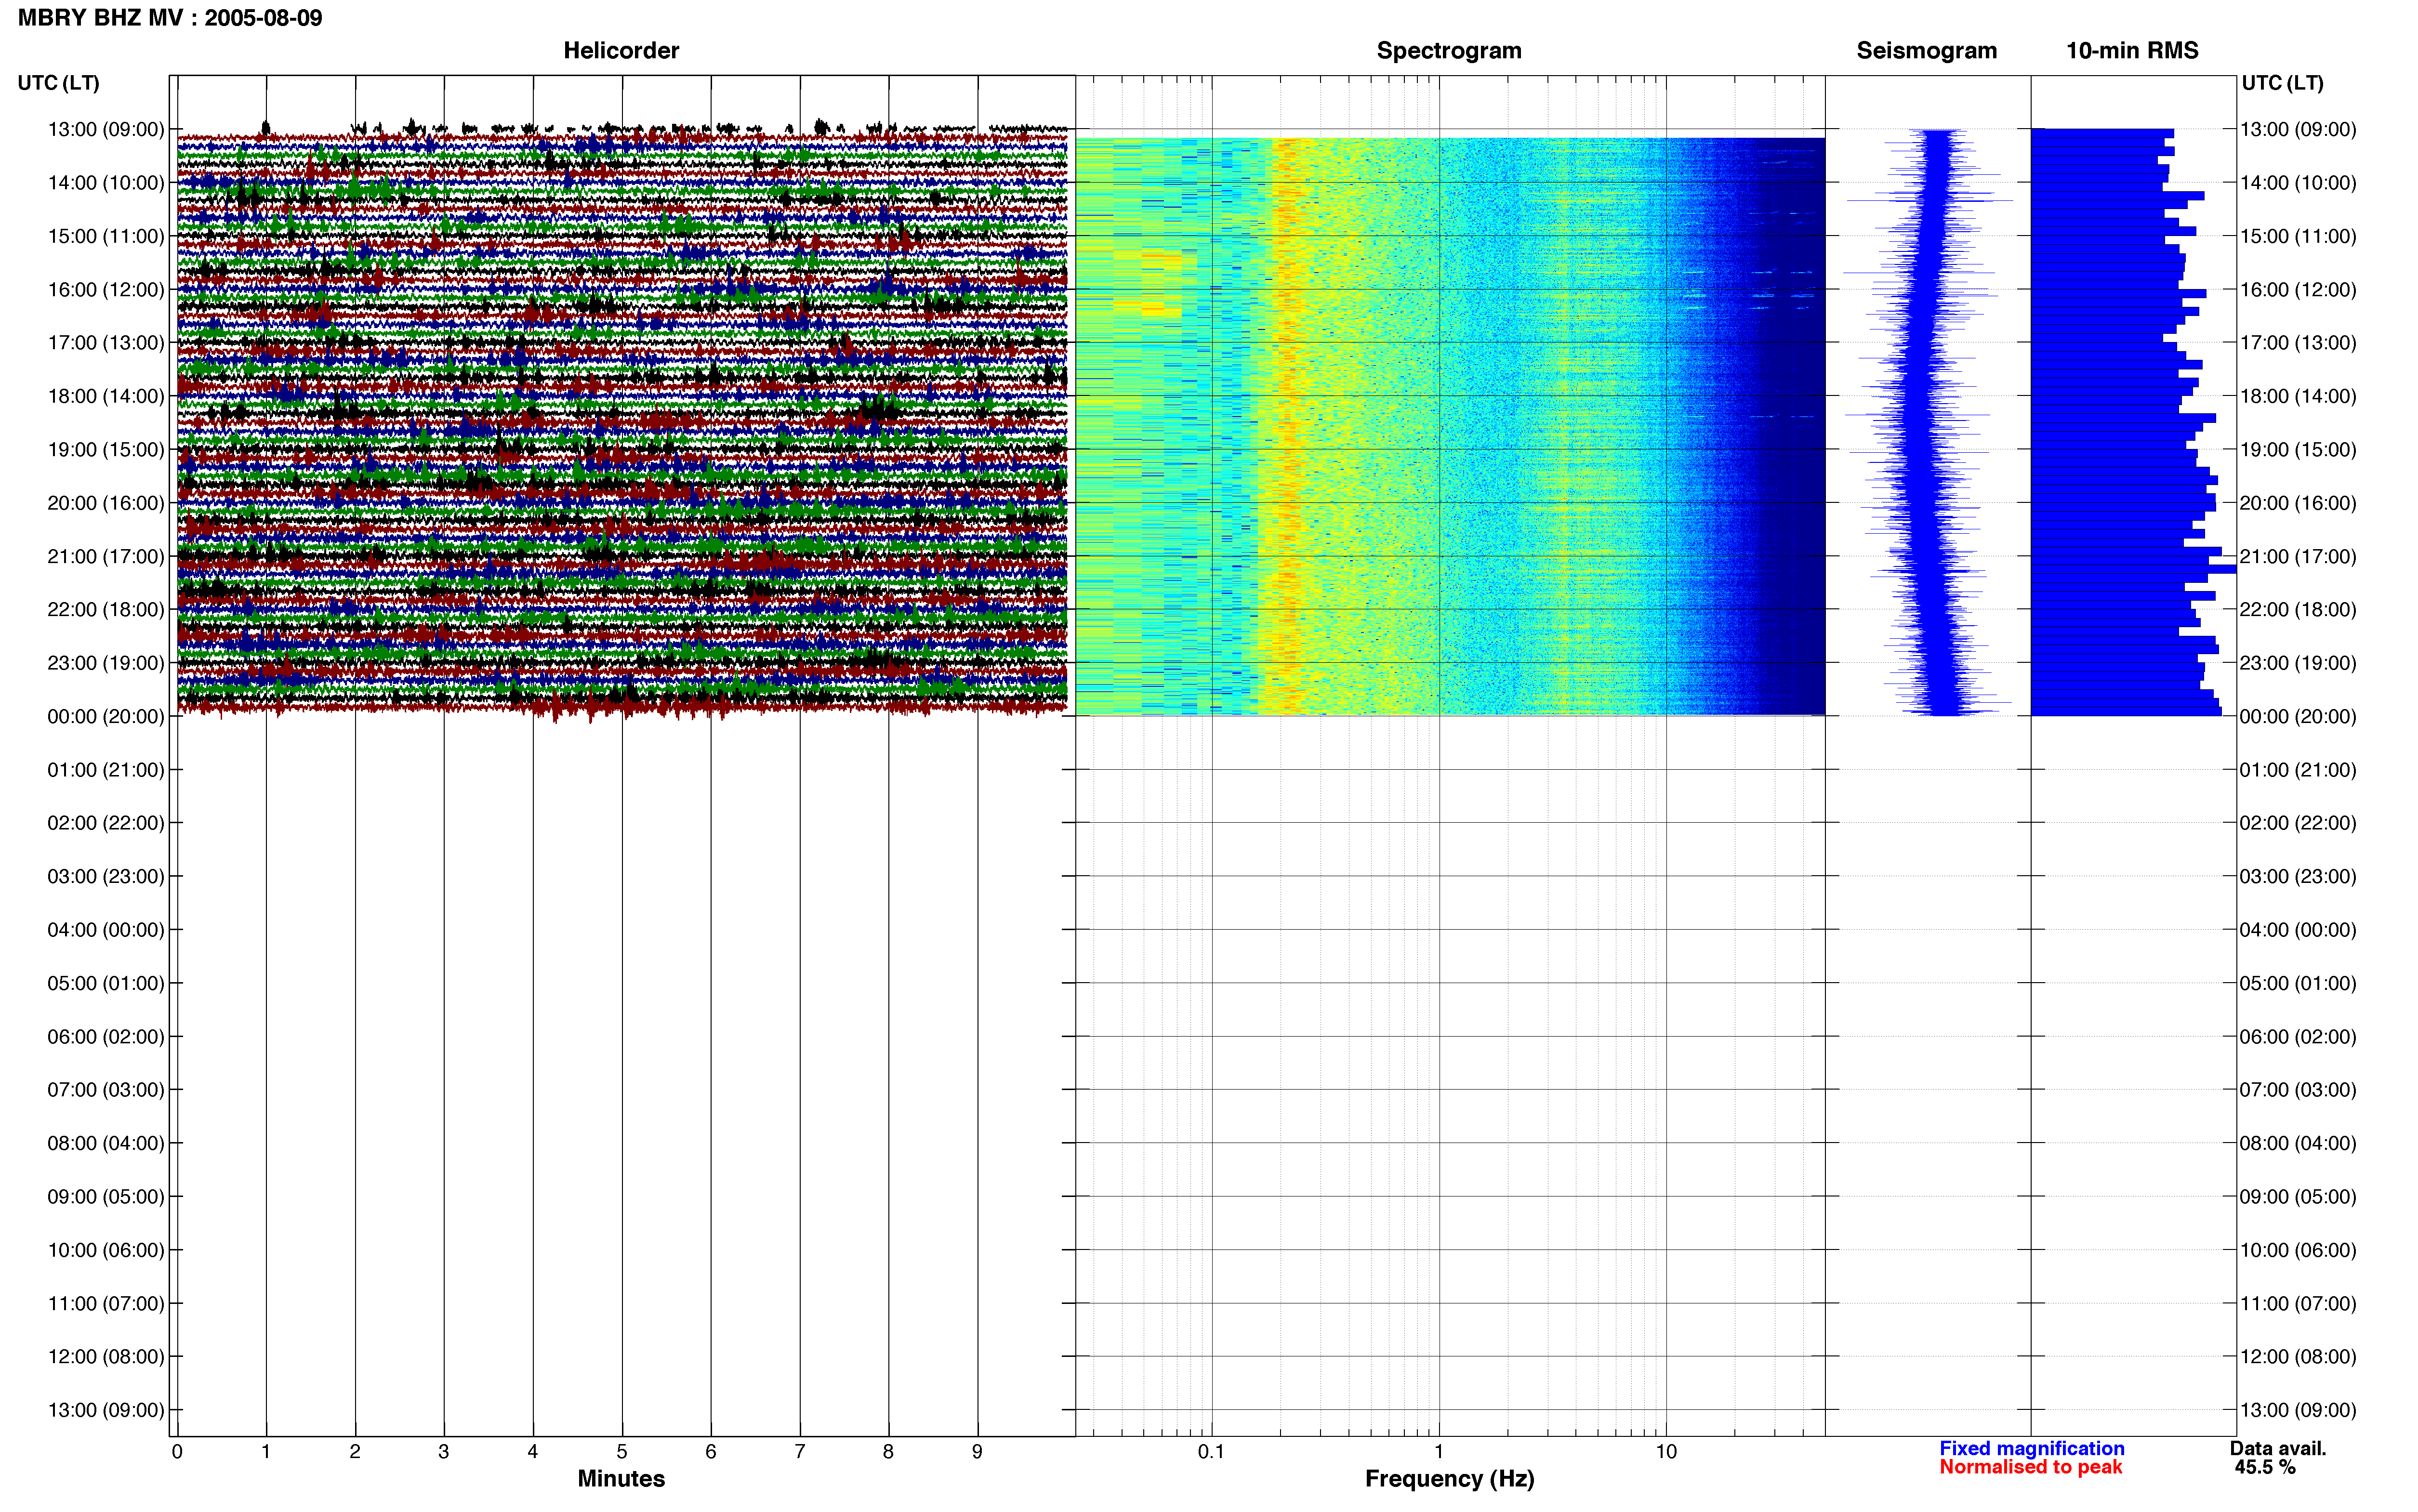This screenshot has height=1512, width=2418.
Task: Click left time label 12:00 (08:00)
Action: (106, 1357)
